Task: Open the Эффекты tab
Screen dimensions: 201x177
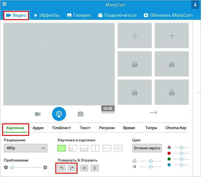Action: point(47,15)
